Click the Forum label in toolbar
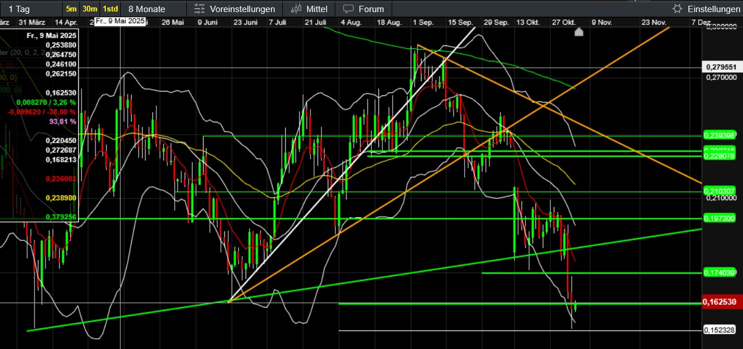The image size is (743, 349). tap(371, 9)
